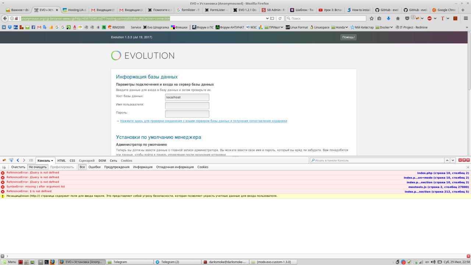Open the Firefox hamburger menu
Screen dimensions: 471x265
click(x=466, y=18)
